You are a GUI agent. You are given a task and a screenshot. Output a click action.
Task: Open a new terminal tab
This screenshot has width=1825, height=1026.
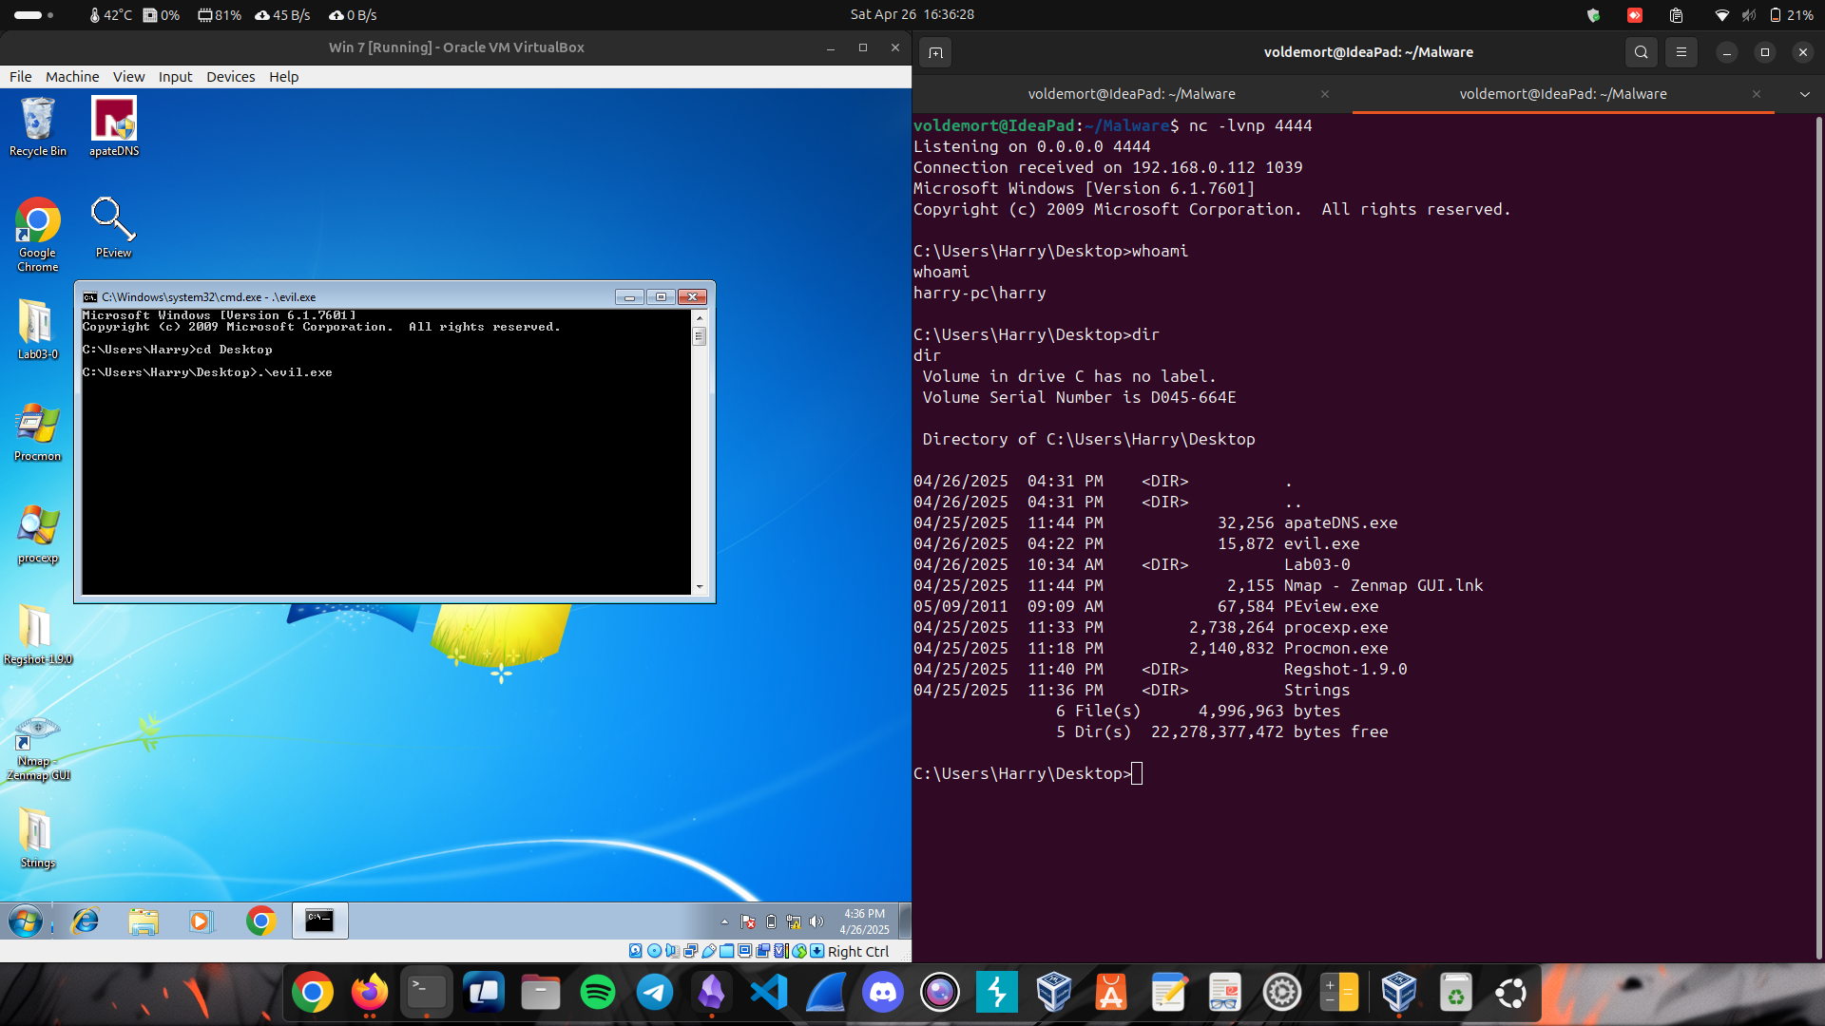tap(935, 52)
